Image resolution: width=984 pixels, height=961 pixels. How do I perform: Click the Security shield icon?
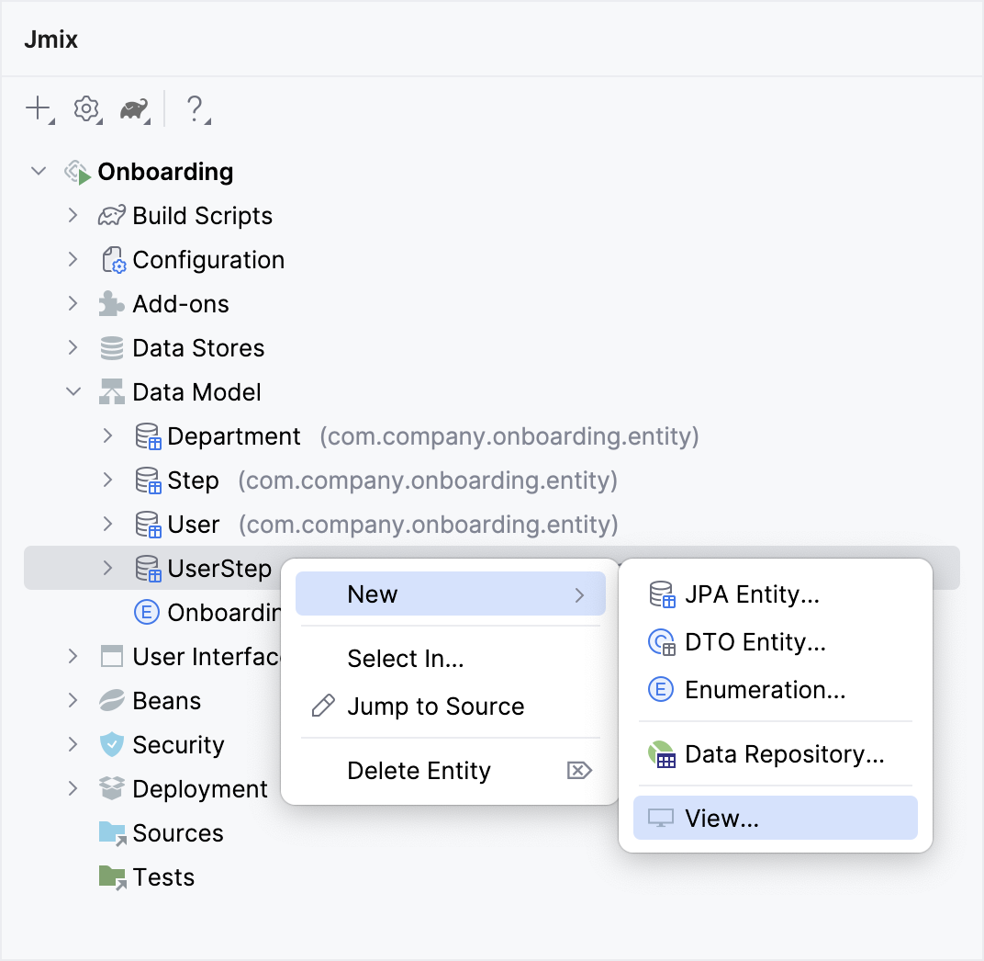coord(111,745)
